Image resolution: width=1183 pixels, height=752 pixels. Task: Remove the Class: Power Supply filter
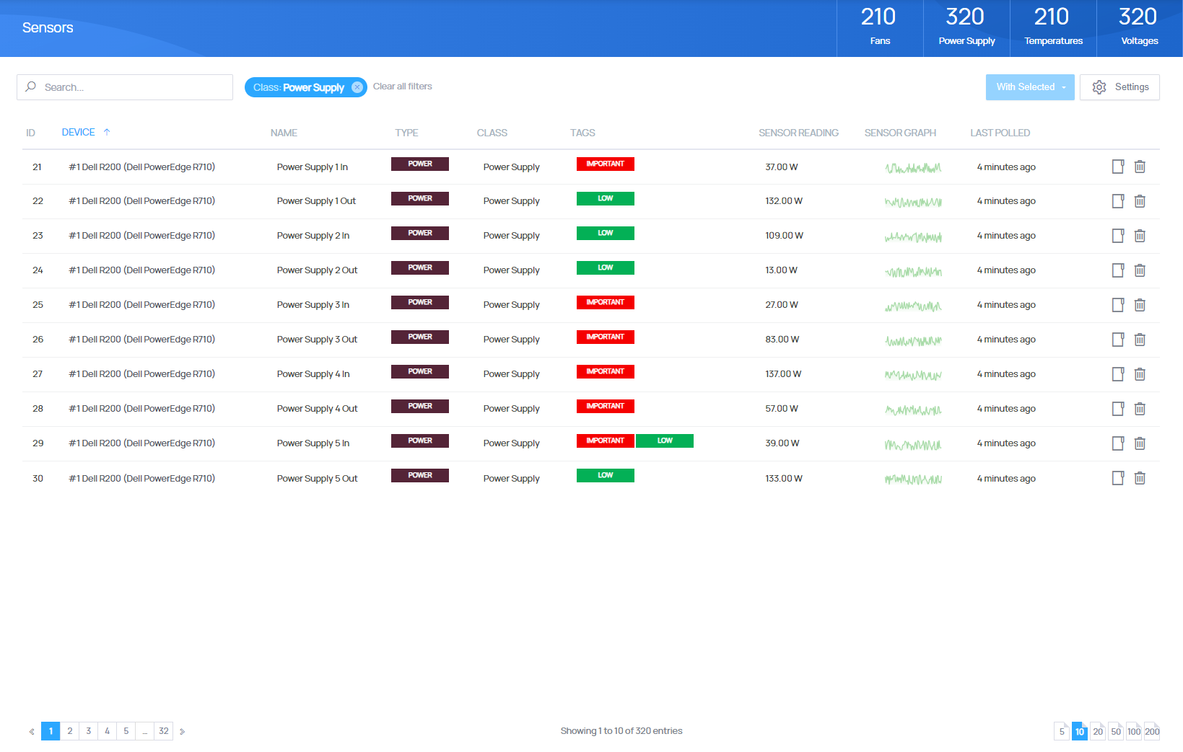(x=357, y=87)
